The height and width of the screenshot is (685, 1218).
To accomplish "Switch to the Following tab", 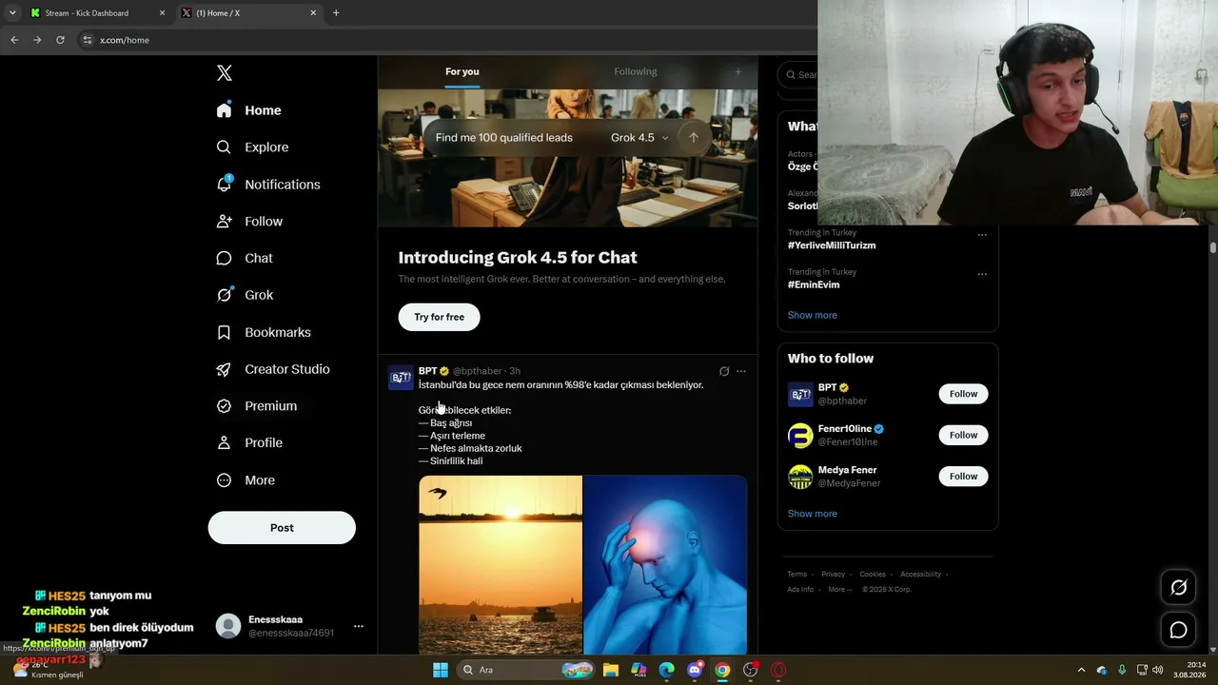I will click(x=636, y=71).
